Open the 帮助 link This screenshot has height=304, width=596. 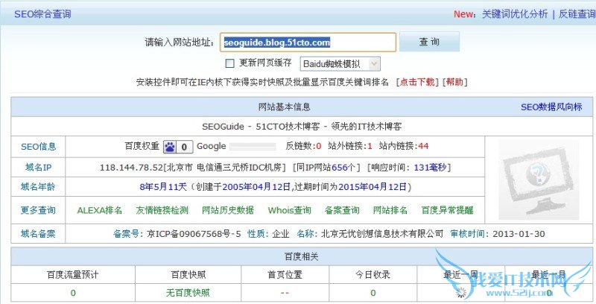click(x=454, y=82)
